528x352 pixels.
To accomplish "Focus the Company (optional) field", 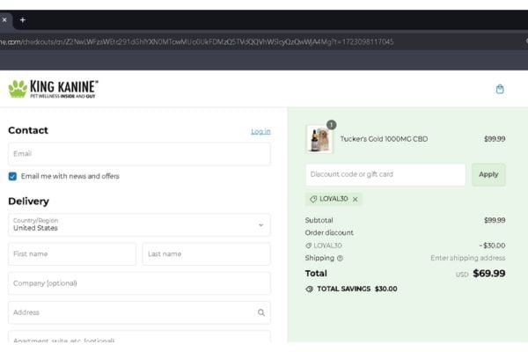I will [x=139, y=283].
